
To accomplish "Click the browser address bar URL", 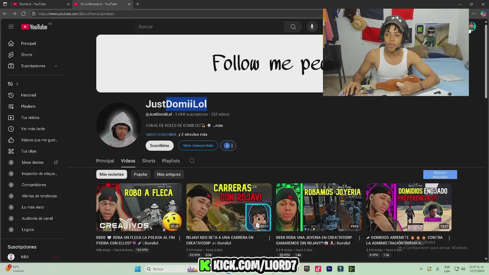I will 76,14.
